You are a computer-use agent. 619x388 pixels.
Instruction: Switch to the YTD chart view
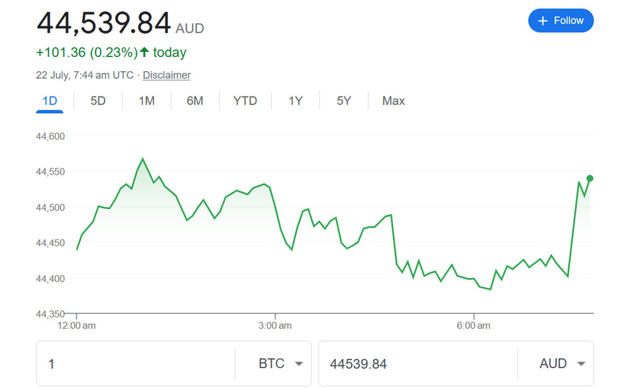[245, 101]
